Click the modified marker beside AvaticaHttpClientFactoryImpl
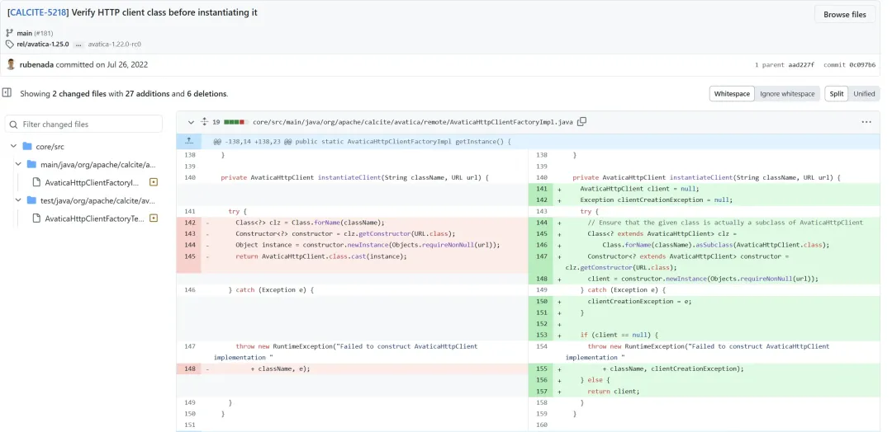This screenshot has width=892, height=432. (153, 182)
